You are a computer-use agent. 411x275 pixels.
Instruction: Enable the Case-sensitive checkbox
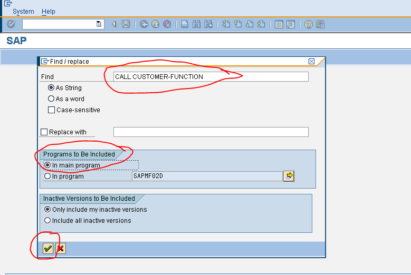[51, 110]
